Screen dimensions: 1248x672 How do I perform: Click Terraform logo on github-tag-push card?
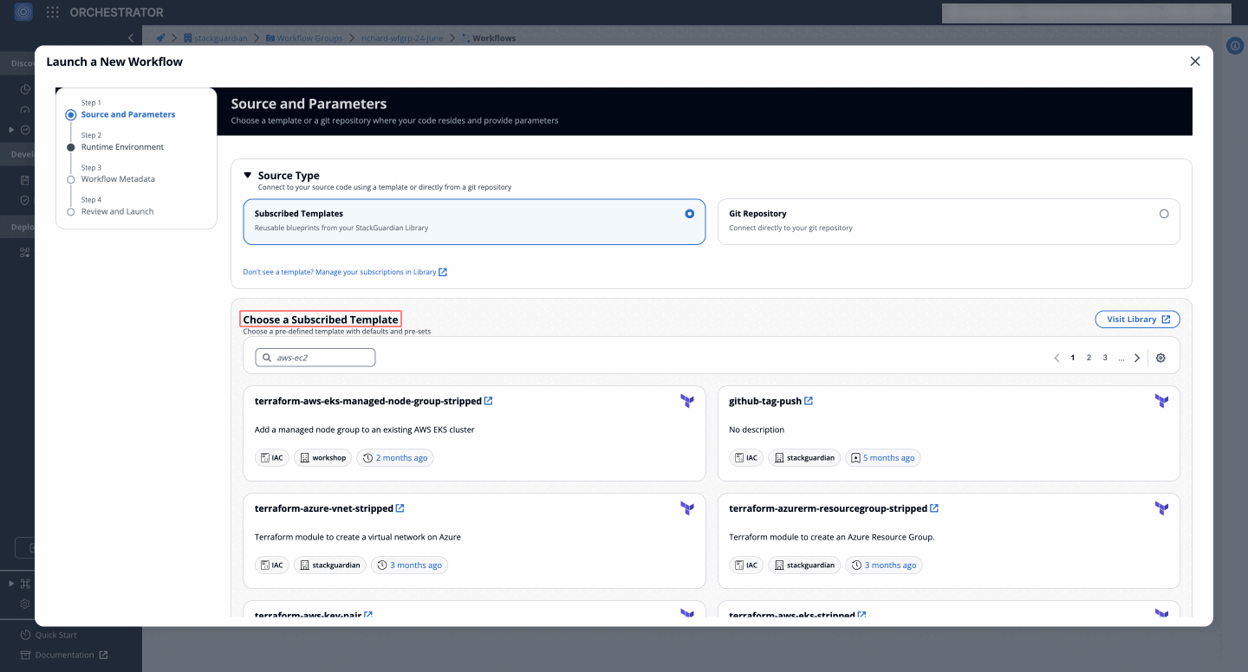coord(1161,401)
